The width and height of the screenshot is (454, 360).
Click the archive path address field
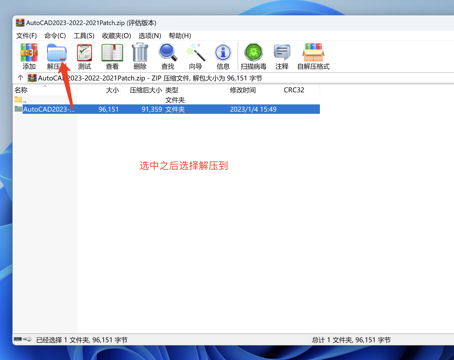(240, 78)
